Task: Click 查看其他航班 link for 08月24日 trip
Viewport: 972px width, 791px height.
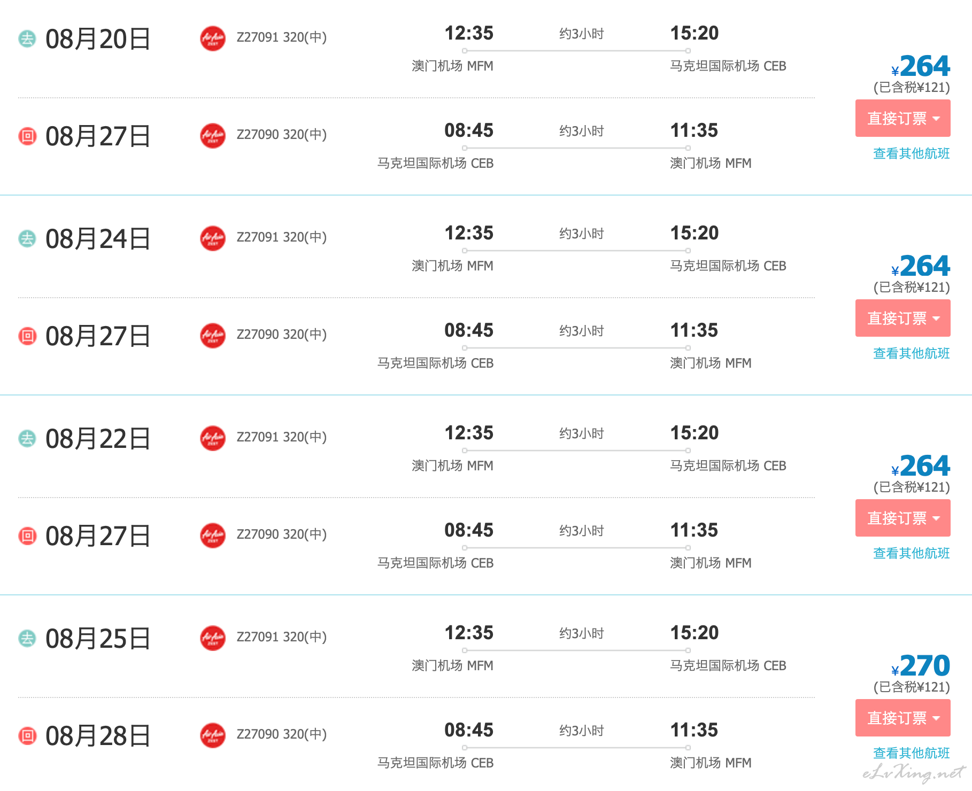Action: (911, 353)
